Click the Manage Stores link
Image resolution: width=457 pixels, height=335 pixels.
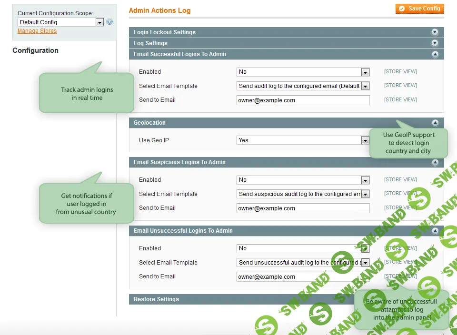coord(37,30)
